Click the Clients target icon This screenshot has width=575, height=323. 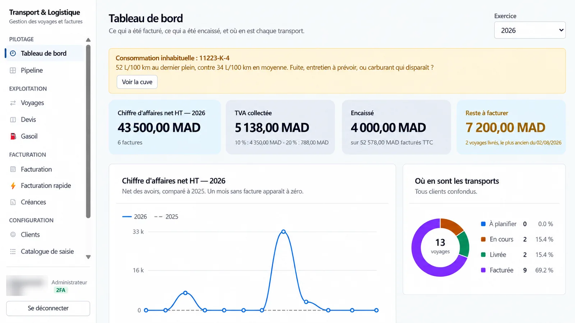13,234
